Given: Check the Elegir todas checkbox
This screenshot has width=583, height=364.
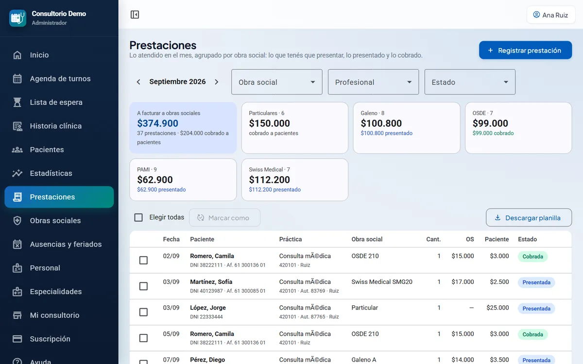Looking at the screenshot, I should coord(138,217).
